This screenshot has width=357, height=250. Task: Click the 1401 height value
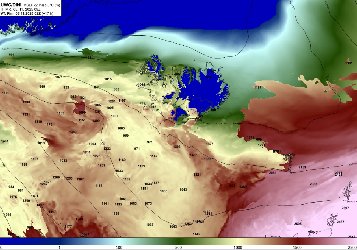pos(35,196)
